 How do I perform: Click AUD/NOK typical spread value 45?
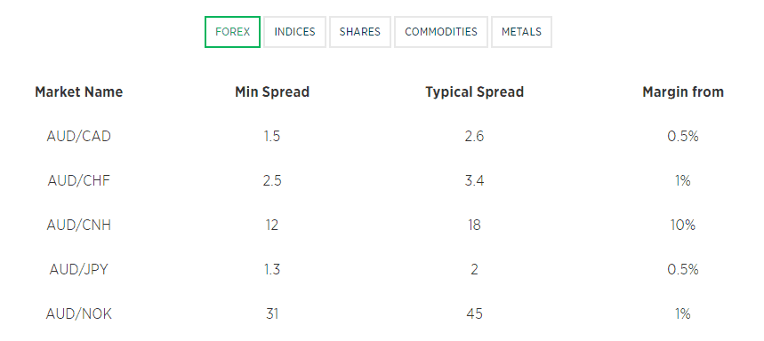coord(475,314)
